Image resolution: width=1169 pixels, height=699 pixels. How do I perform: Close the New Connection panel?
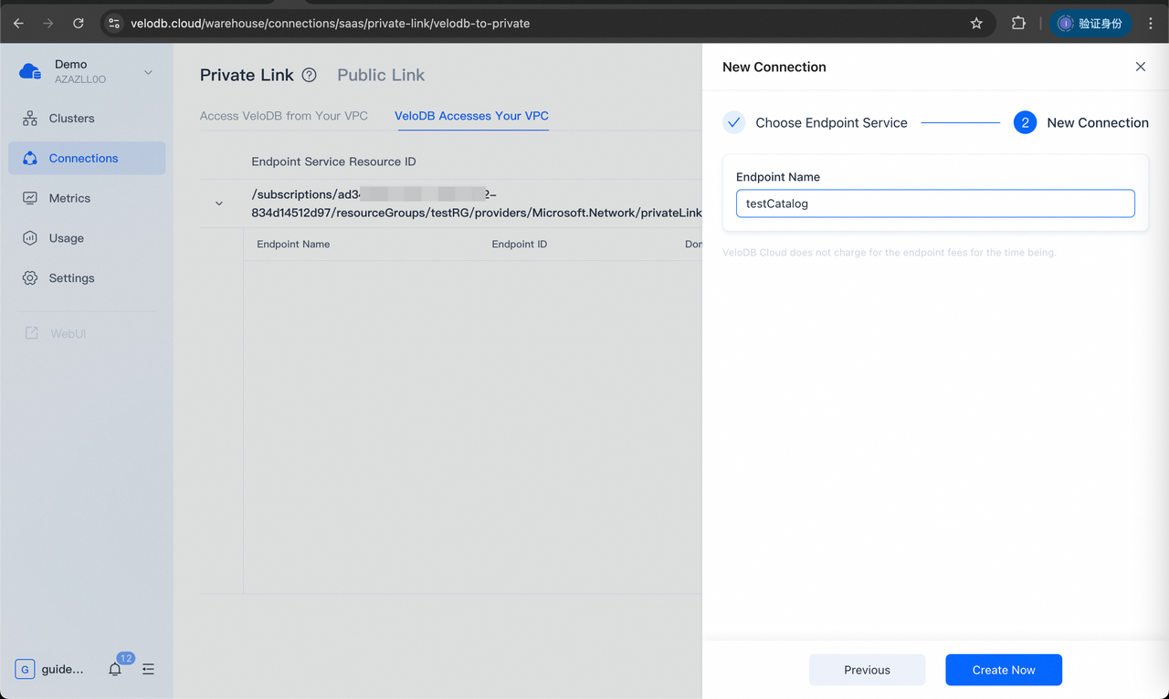click(x=1140, y=67)
